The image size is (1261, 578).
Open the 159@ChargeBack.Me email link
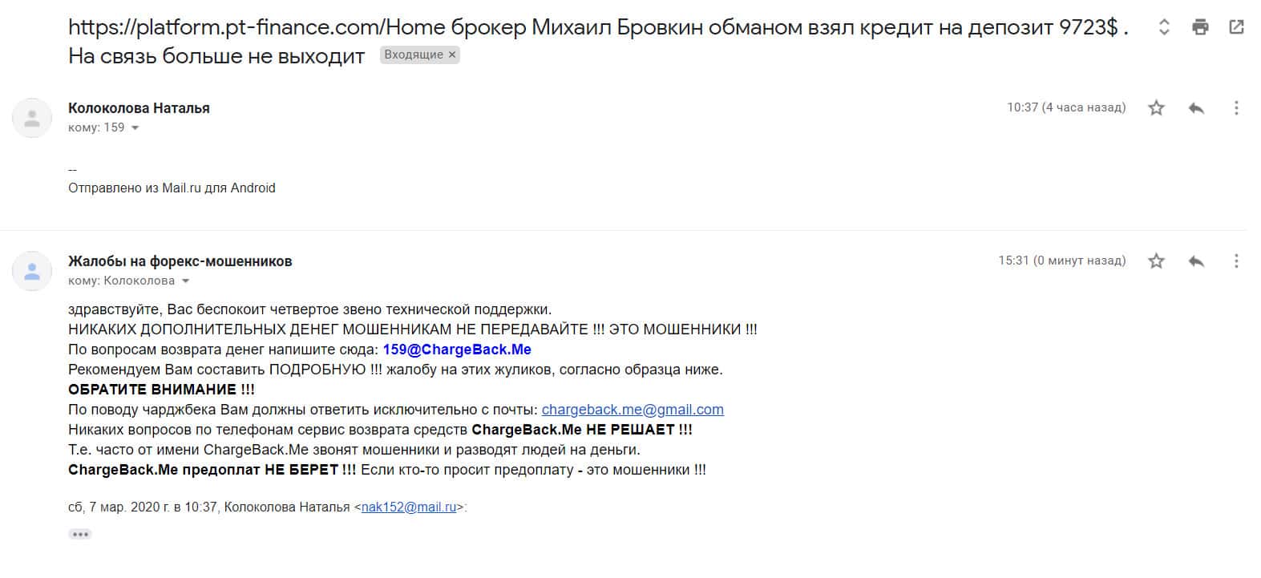pos(457,350)
